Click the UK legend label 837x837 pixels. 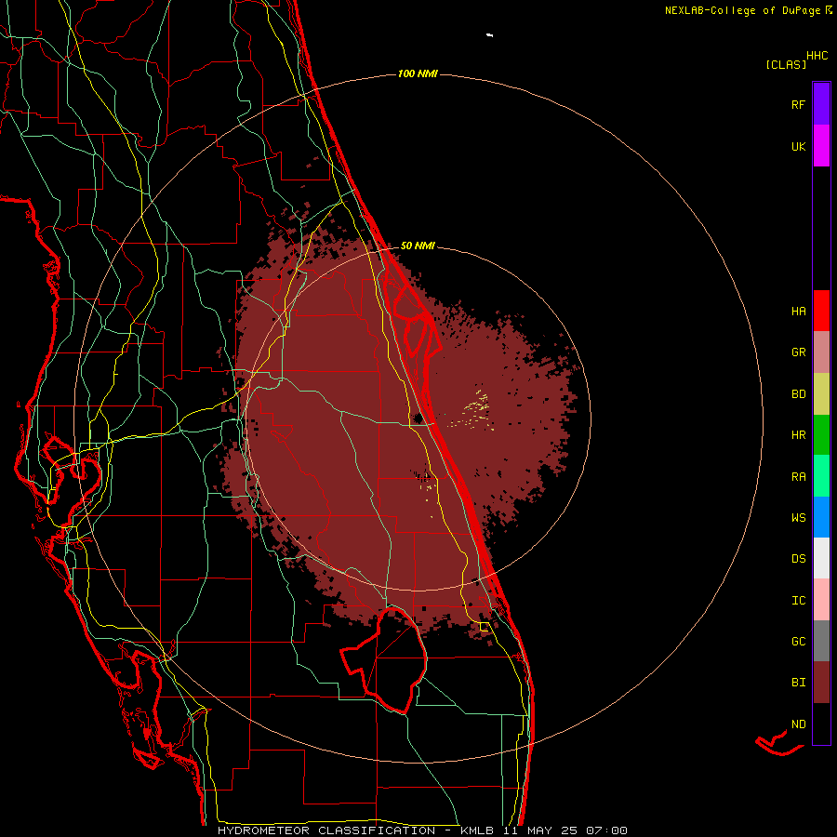798,146
